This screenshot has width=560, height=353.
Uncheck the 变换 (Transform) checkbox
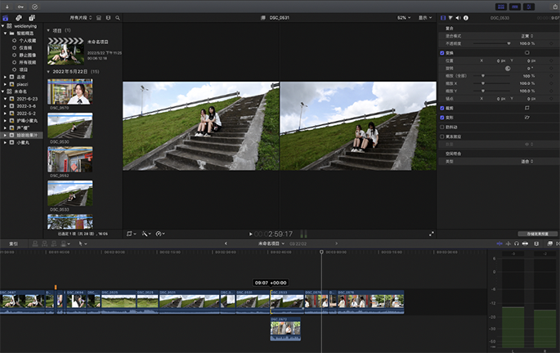(x=442, y=52)
